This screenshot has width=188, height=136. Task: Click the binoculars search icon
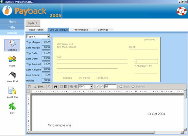[x=55, y=87]
